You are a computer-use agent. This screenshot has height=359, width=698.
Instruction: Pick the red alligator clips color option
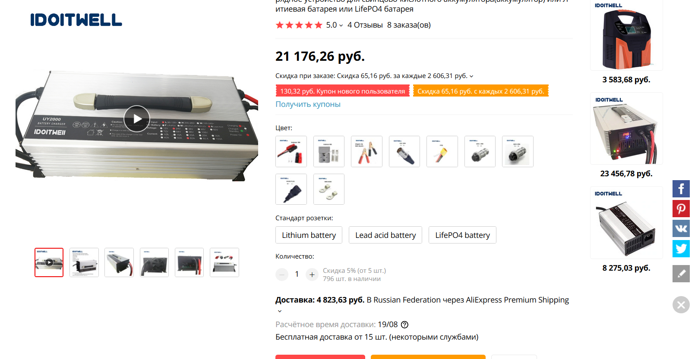click(366, 151)
